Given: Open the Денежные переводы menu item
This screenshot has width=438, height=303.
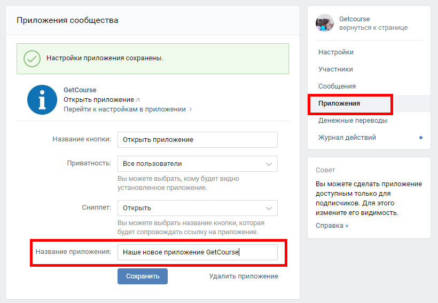Looking at the screenshot, I should (353, 121).
